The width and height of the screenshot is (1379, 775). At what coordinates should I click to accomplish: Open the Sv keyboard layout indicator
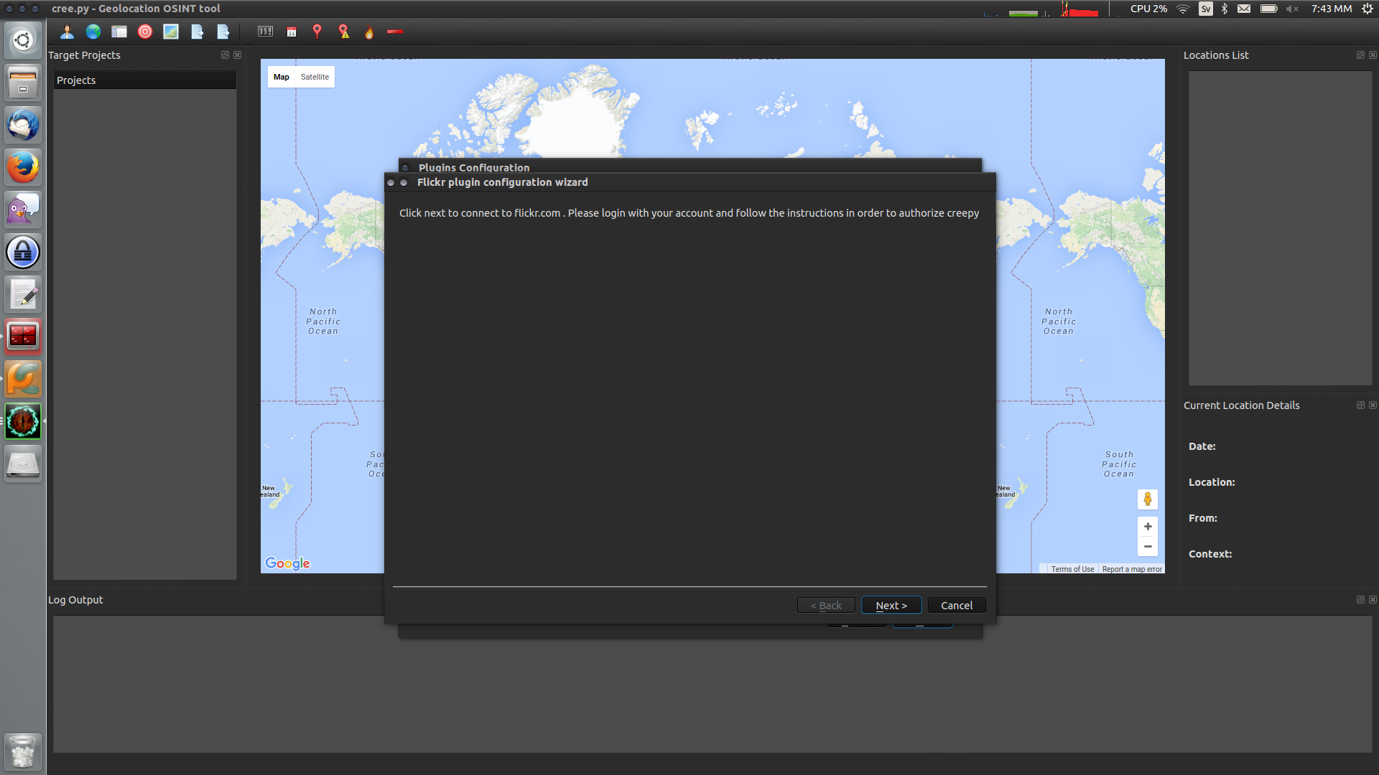1205,9
